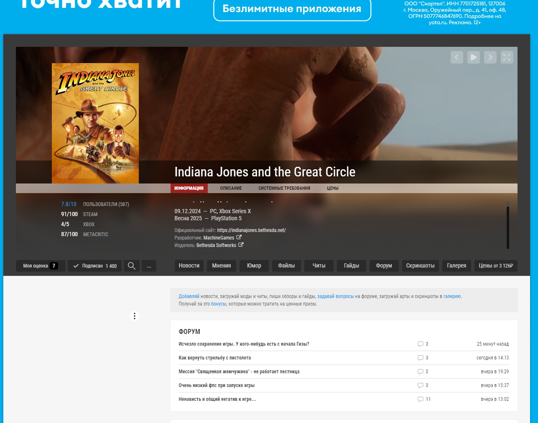Go to the "Форум" section button
The image size is (538, 423).
384,266
